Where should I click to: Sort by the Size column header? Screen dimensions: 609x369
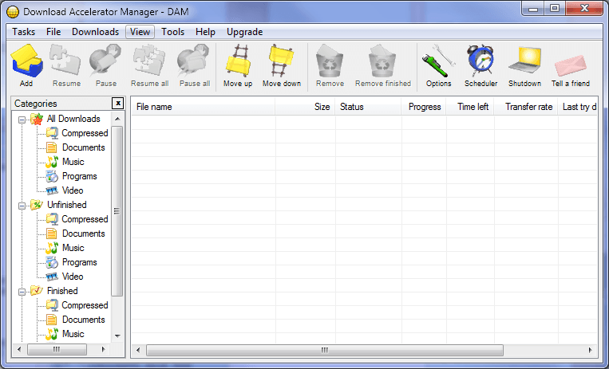click(305, 107)
